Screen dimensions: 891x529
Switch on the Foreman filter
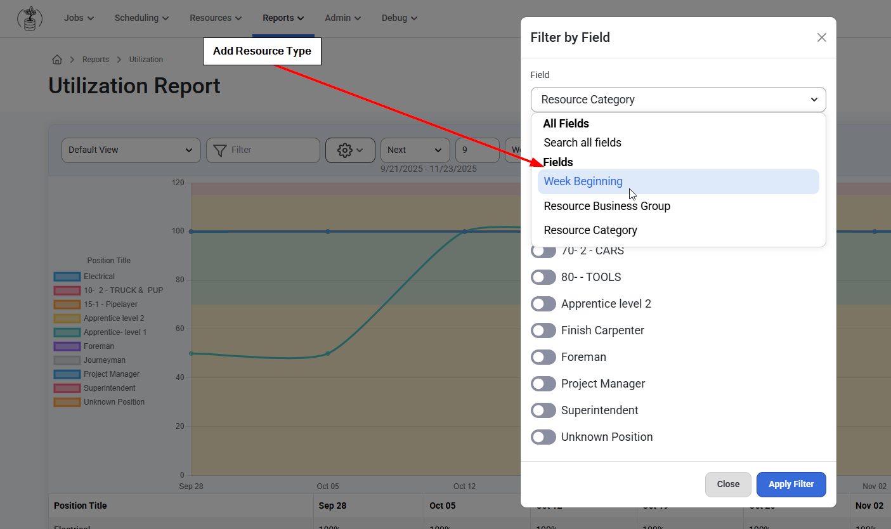[543, 357]
